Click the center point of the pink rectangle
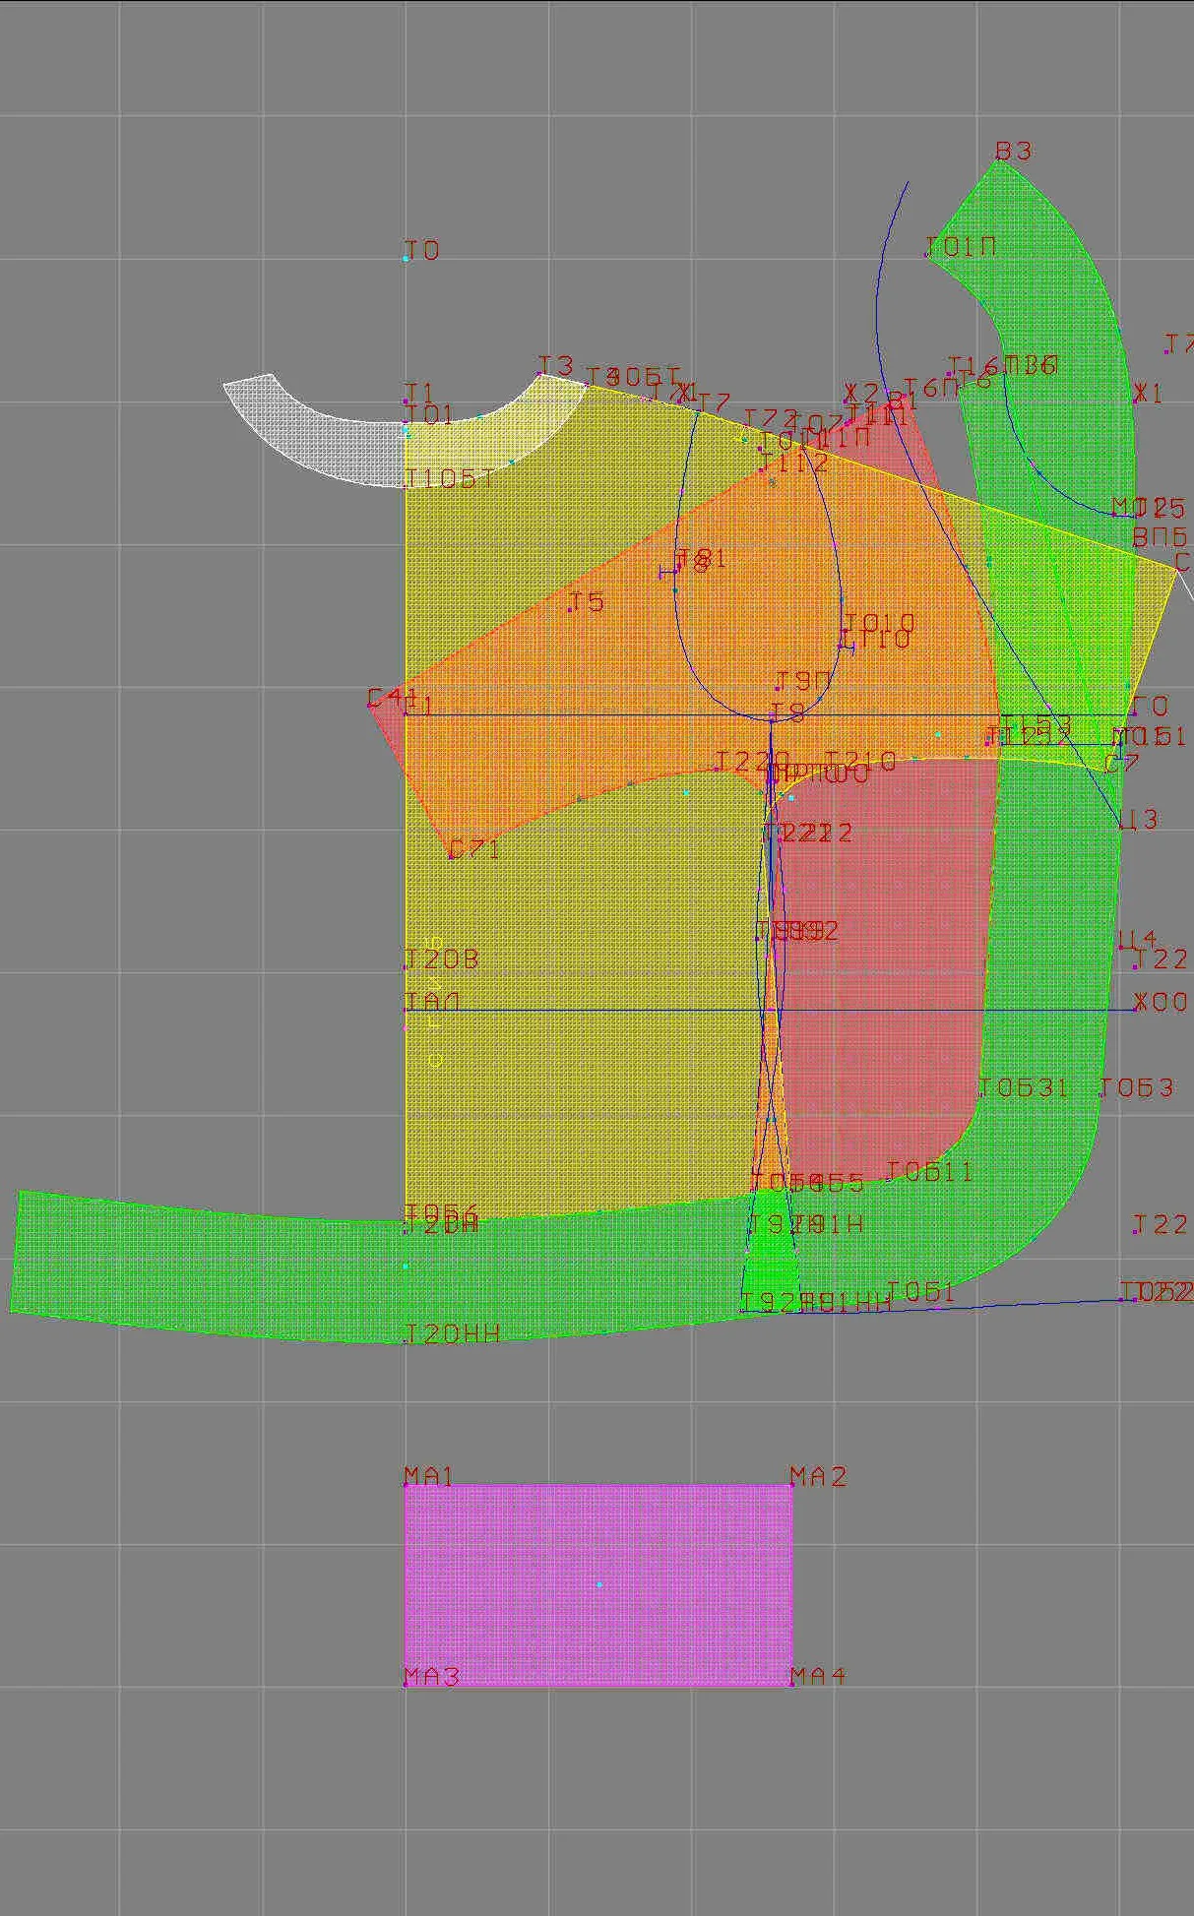Image resolution: width=1194 pixels, height=1916 pixels. (599, 1584)
